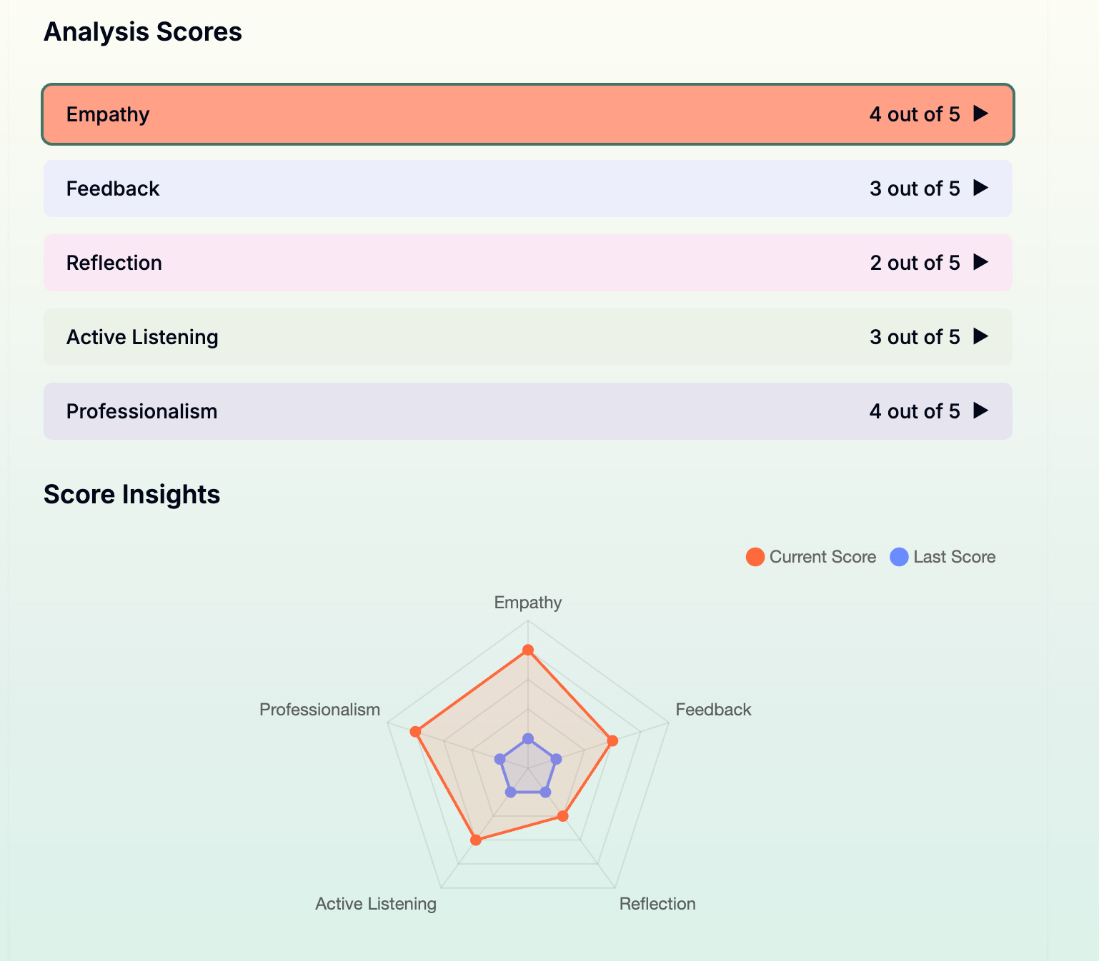Toggle Last Score legend series
This screenshot has height=961, width=1099.
click(943, 557)
